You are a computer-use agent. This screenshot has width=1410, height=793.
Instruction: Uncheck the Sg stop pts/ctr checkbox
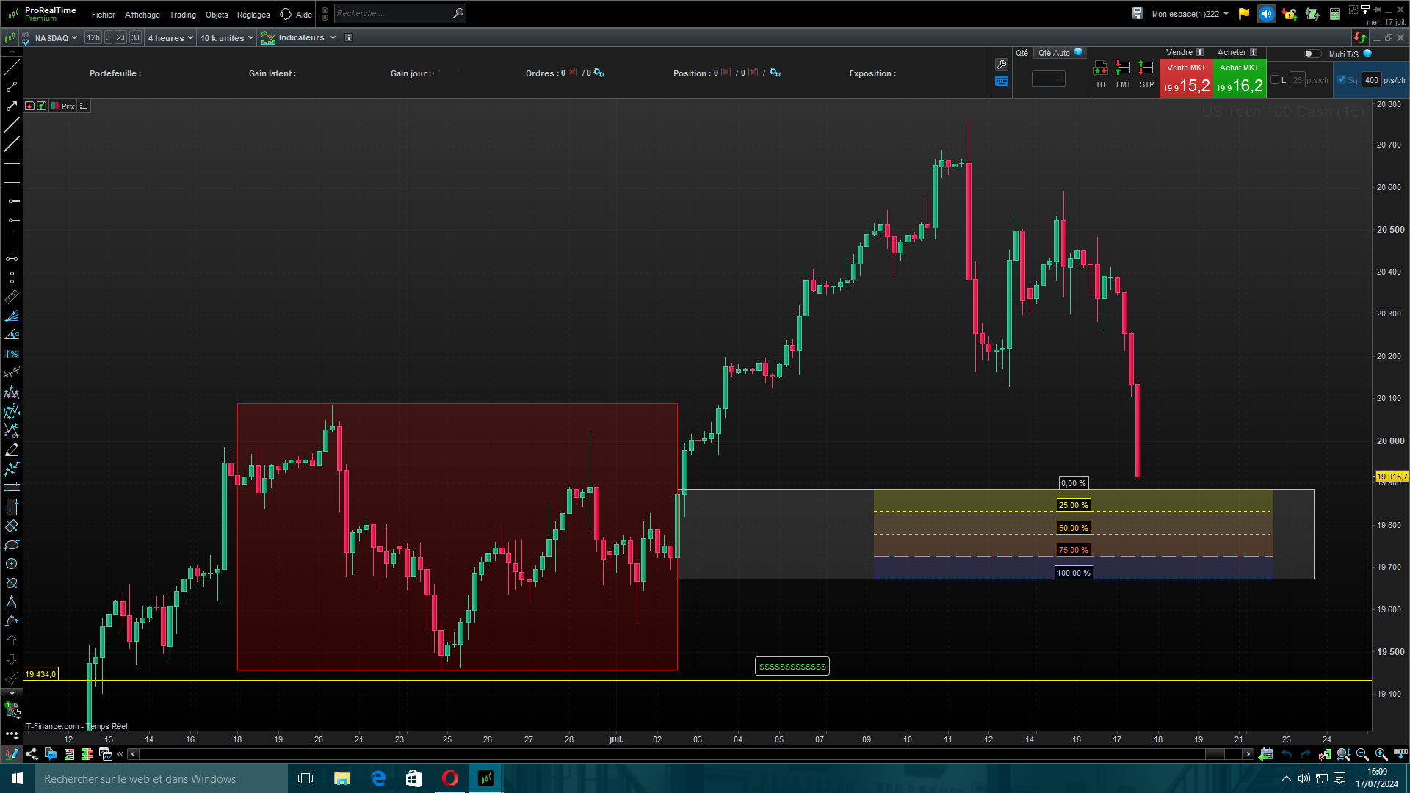point(1342,80)
